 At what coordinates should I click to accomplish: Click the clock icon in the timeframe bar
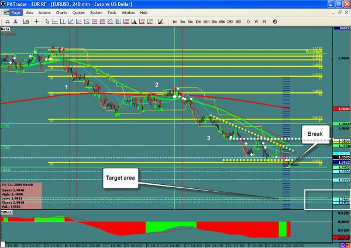275,22
